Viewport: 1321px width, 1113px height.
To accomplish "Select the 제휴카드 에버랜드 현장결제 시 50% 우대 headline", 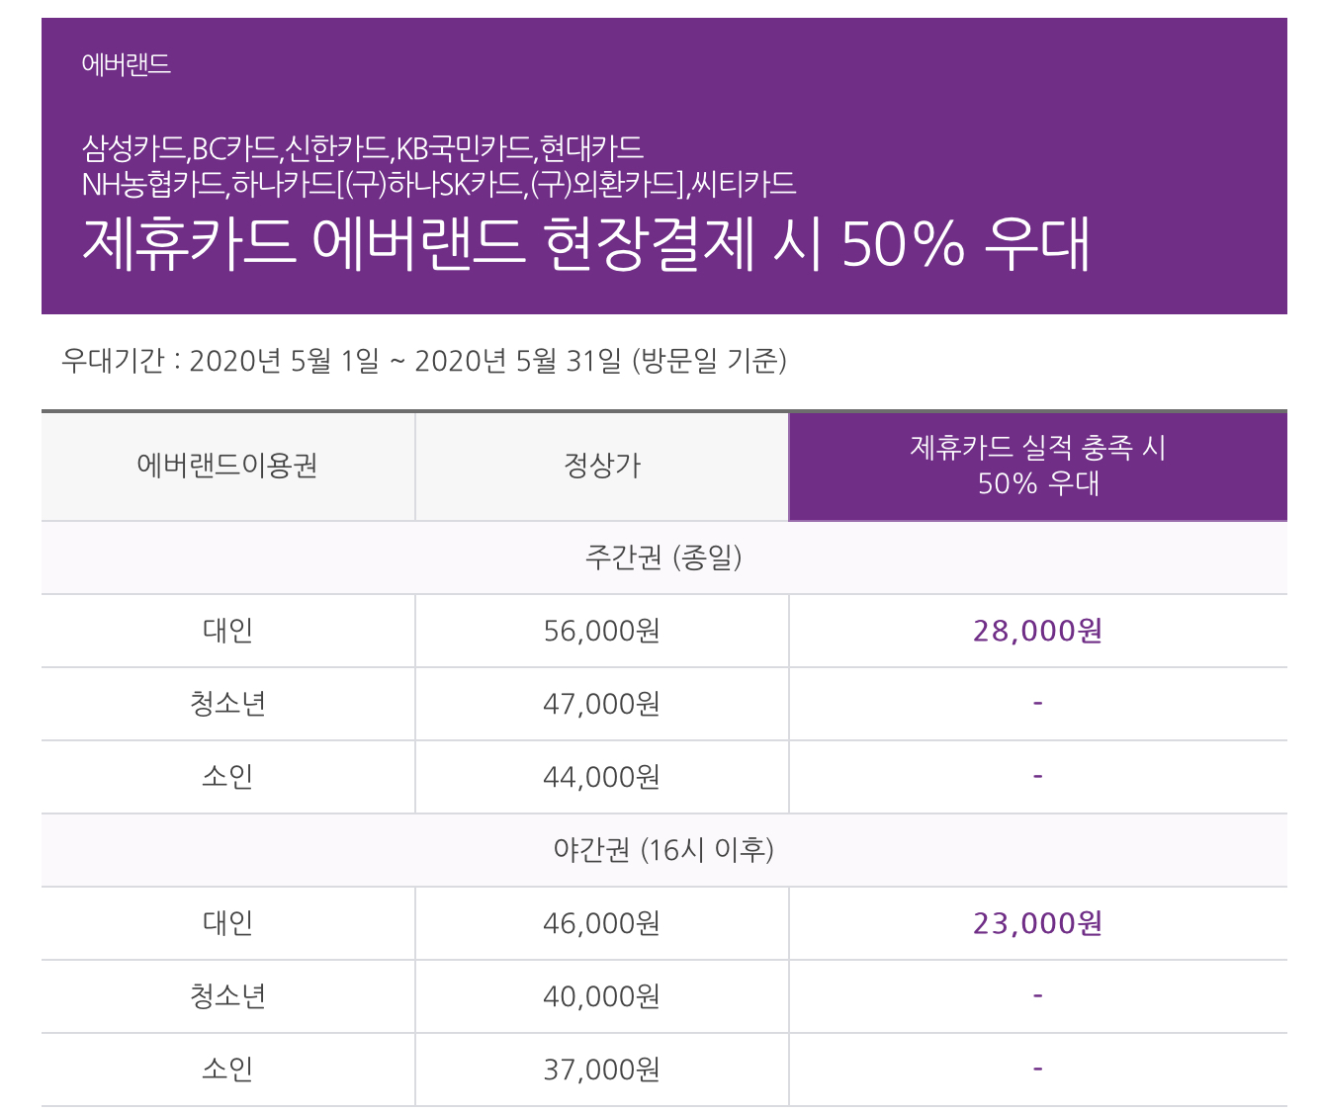I will click(x=586, y=242).
